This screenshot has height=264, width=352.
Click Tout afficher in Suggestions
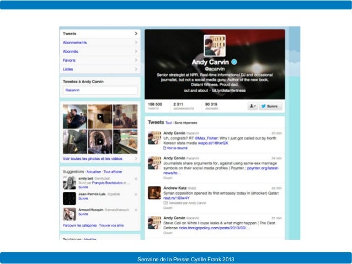(x=113, y=172)
